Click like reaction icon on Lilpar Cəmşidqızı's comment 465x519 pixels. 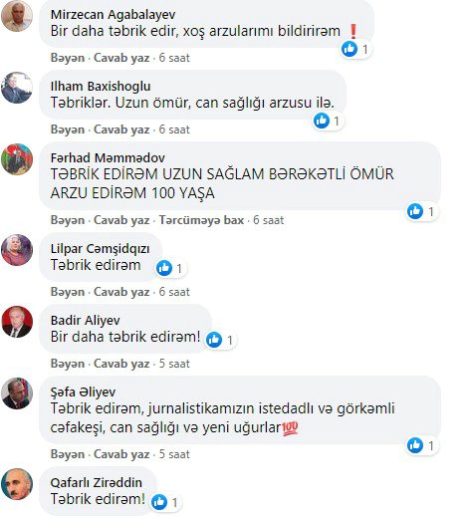point(164,268)
